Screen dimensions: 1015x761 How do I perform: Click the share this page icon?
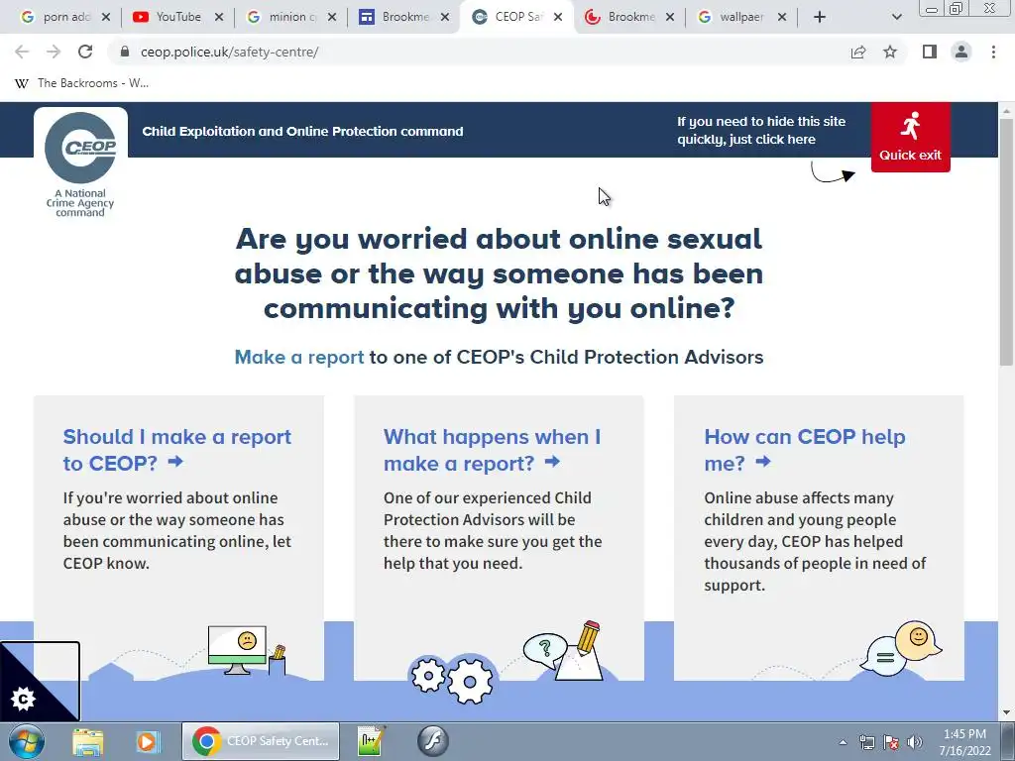click(858, 52)
